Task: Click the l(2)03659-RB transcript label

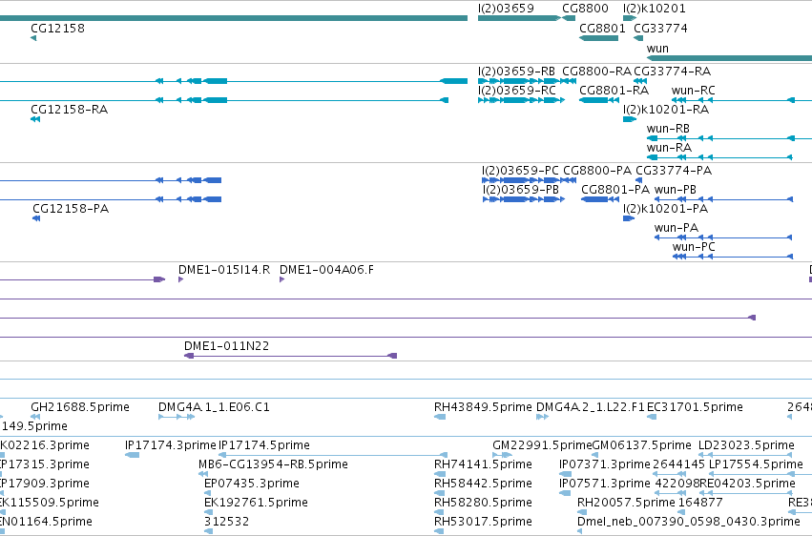Action: (x=516, y=71)
